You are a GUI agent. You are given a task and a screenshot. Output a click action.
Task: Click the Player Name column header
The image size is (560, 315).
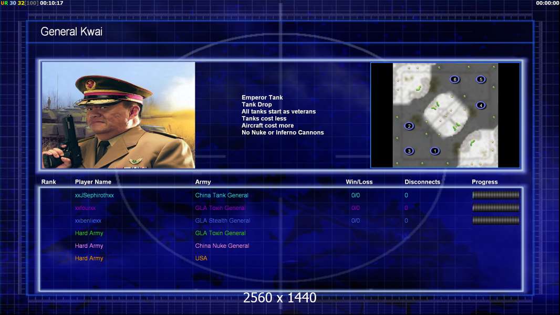93,182
